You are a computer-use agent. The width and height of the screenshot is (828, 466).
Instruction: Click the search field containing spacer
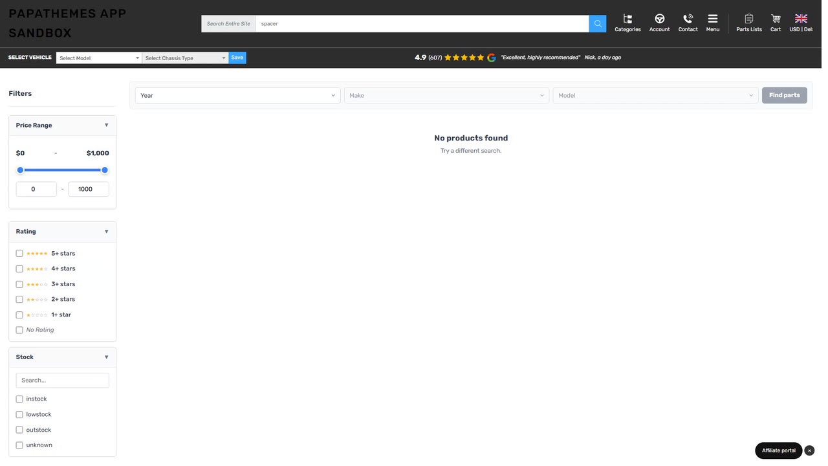[422, 24]
